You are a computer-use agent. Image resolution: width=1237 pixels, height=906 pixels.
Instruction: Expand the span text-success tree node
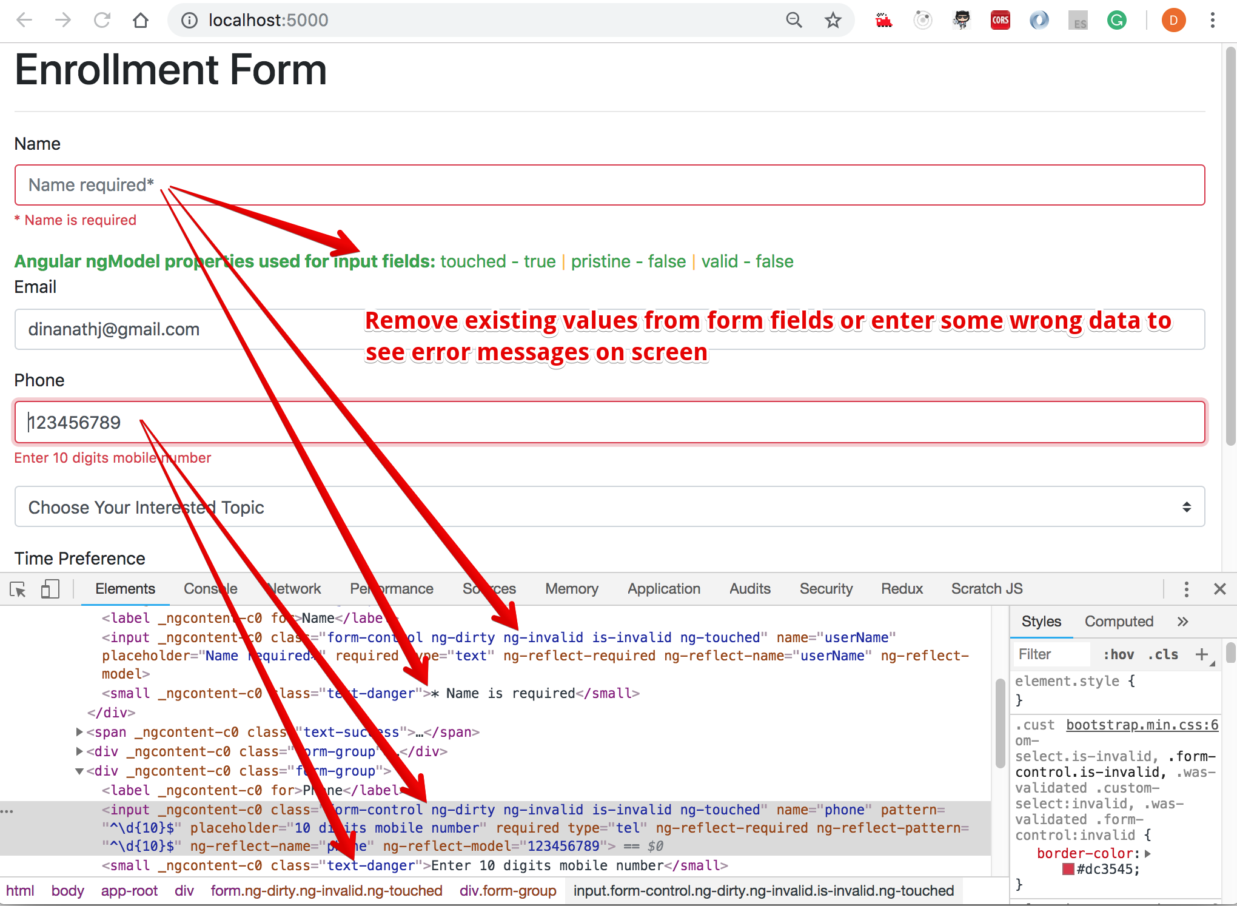tap(79, 732)
